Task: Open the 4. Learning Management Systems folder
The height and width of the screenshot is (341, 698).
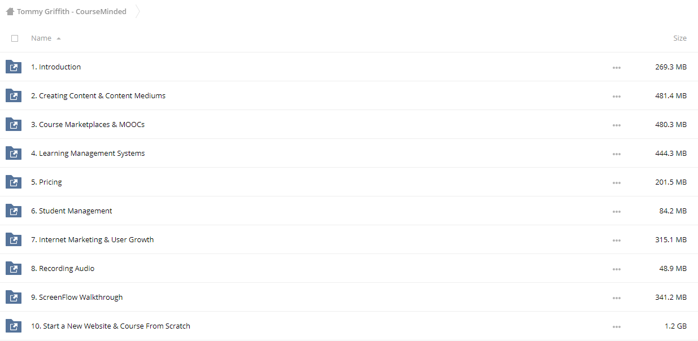Action: [x=88, y=153]
